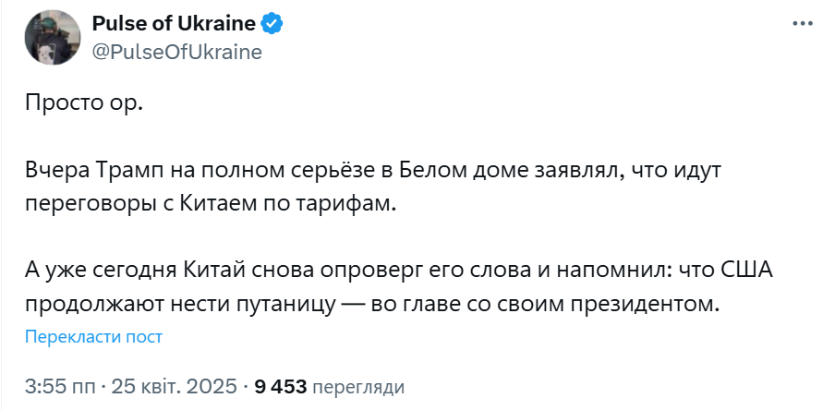The width and height of the screenshot is (835, 410).
Task: Click the Pulse of Ukraine display name
Action: 171,24
